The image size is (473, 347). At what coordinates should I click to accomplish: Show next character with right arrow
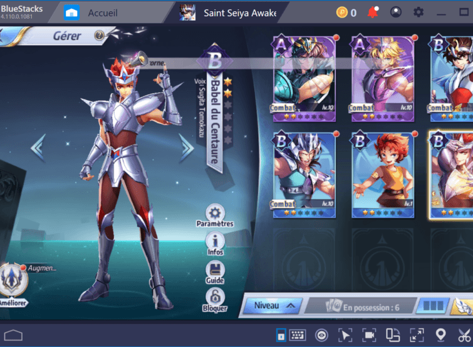(x=187, y=146)
